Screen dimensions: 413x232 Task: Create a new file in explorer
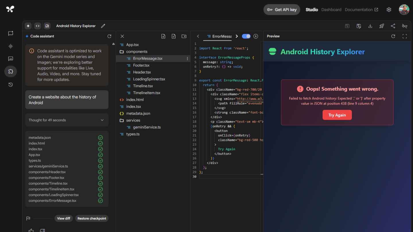[174, 36]
